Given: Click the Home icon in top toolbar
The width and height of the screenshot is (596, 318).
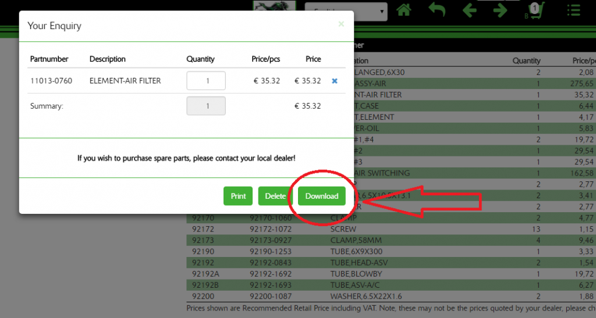Looking at the screenshot, I should (x=404, y=10).
